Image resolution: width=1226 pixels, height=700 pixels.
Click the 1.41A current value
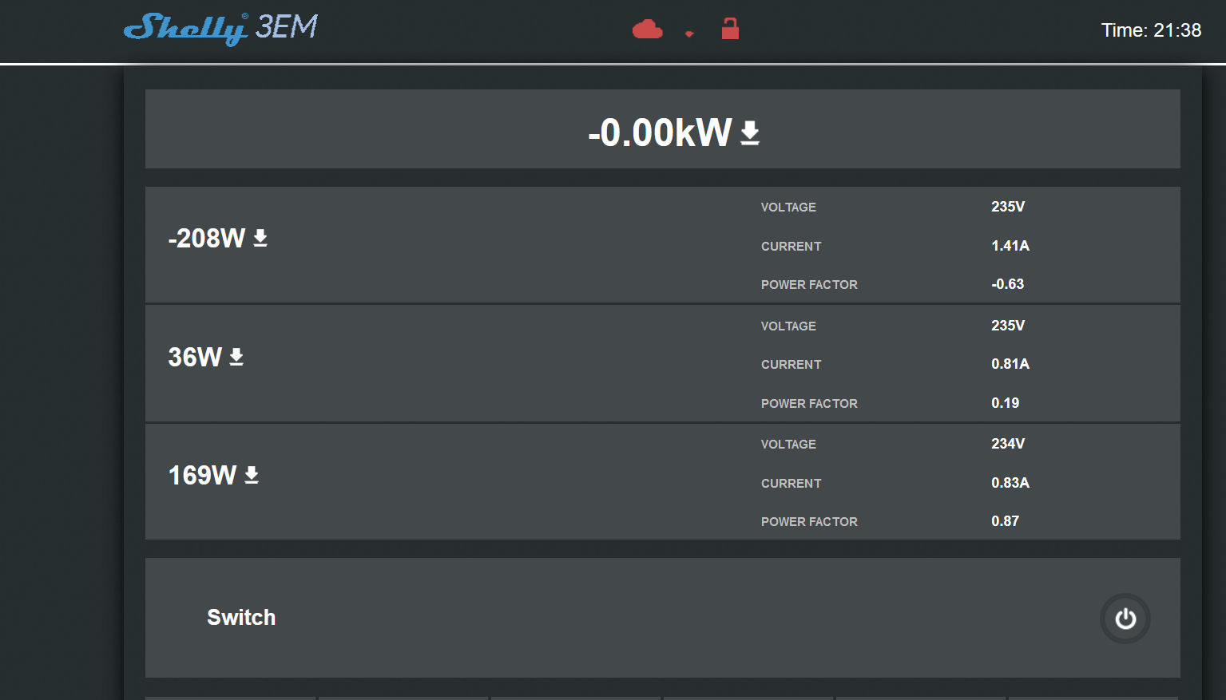click(1010, 246)
